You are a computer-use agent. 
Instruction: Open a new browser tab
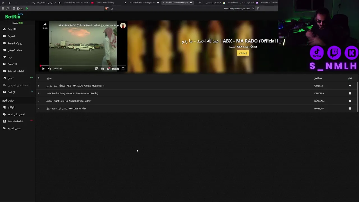27,3
